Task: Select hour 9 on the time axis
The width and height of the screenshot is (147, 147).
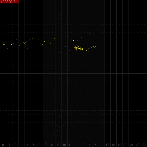Action: coord(58,145)
